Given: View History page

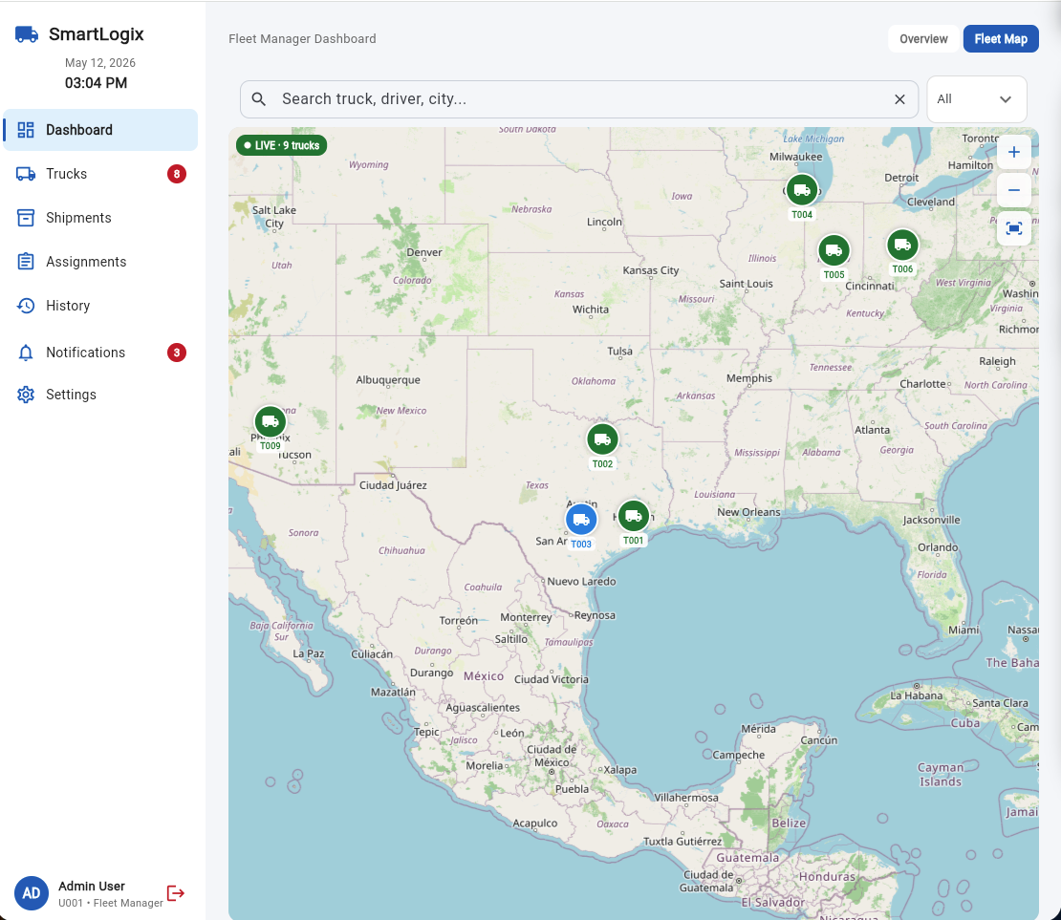Looking at the screenshot, I should click(x=100, y=306).
